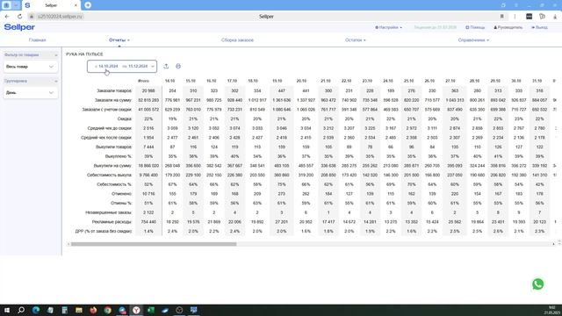
Task: Open the Справочники dropdown menu
Action: (x=473, y=40)
